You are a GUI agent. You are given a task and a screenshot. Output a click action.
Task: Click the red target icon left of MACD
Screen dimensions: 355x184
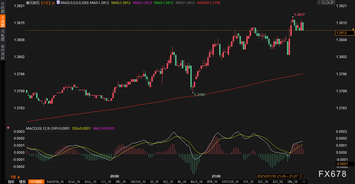coord(8,128)
